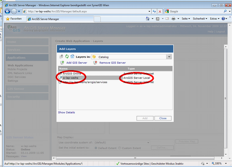Open a new blank browser tab

pyautogui.click(x=97, y=19)
